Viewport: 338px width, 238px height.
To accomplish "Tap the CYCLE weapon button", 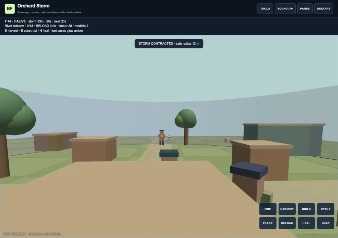I will [325, 209].
